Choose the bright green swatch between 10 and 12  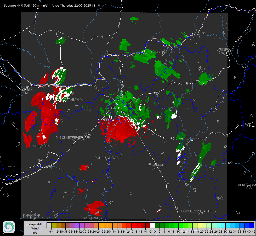[181, 225]
